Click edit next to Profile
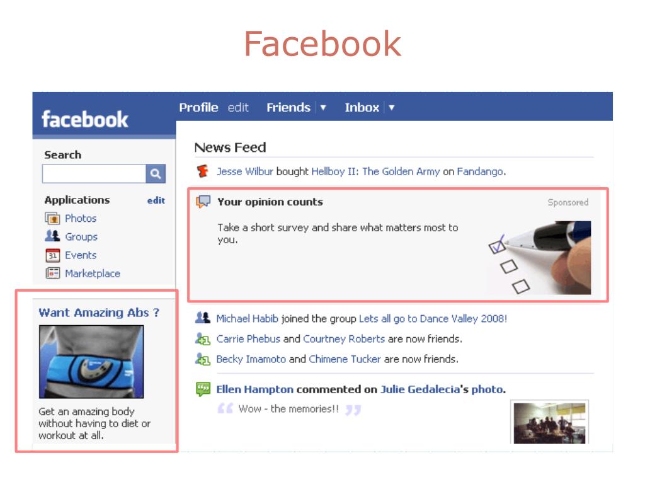This screenshot has height=484, width=645. click(238, 107)
